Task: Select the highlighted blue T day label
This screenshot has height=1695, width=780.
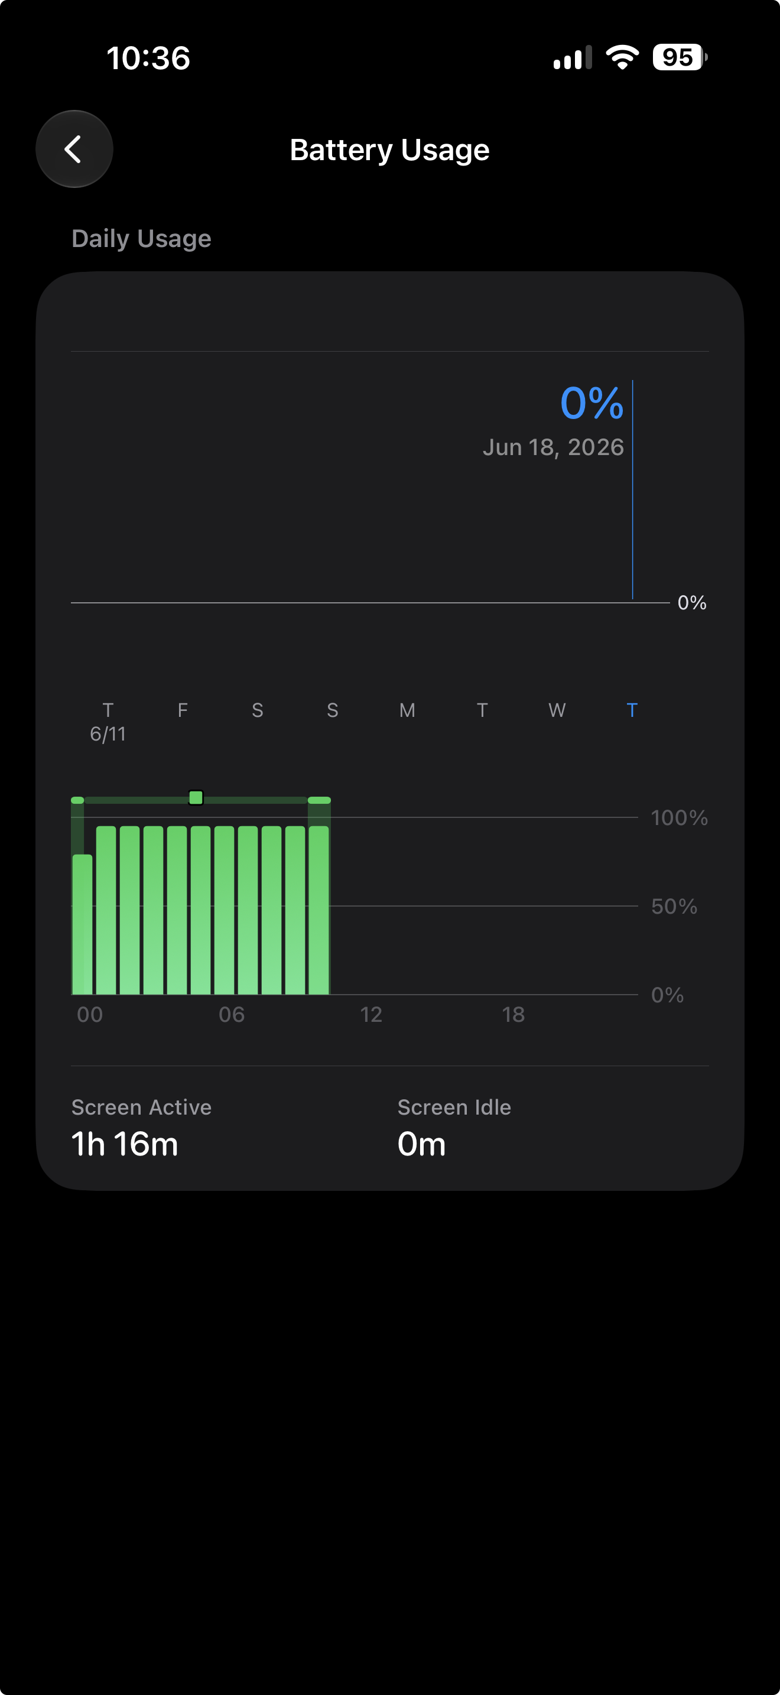Action: (x=632, y=710)
